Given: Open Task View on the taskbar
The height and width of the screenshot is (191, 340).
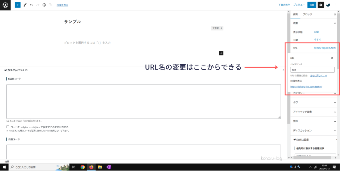Looking at the screenshot, I should (74, 167).
